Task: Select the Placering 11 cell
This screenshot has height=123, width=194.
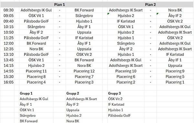Action: tap(36, 71)
